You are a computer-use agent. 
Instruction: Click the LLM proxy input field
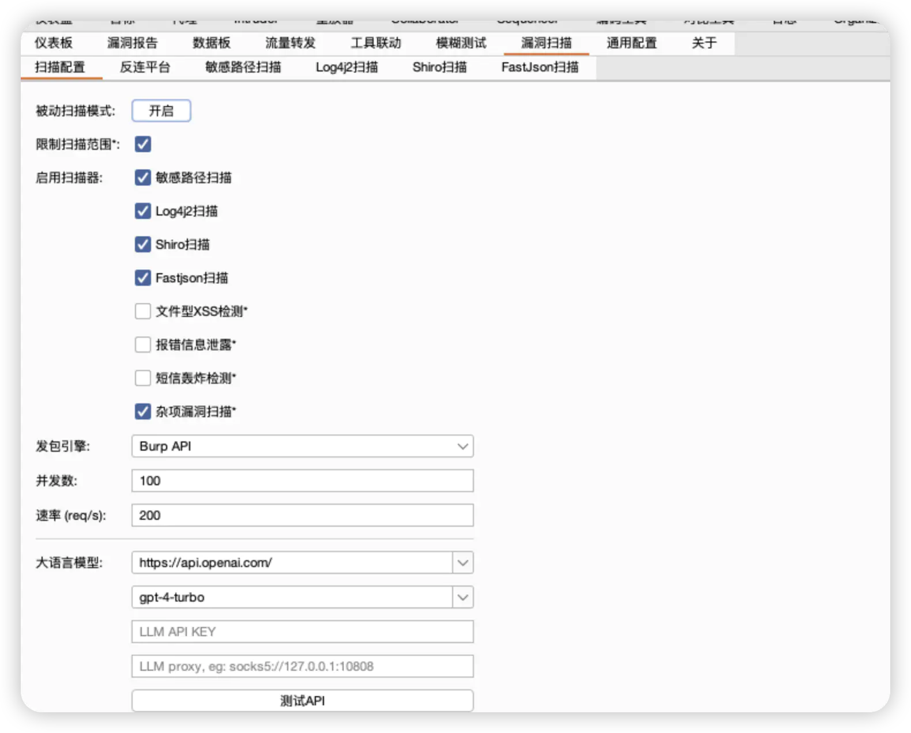[302, 666]
